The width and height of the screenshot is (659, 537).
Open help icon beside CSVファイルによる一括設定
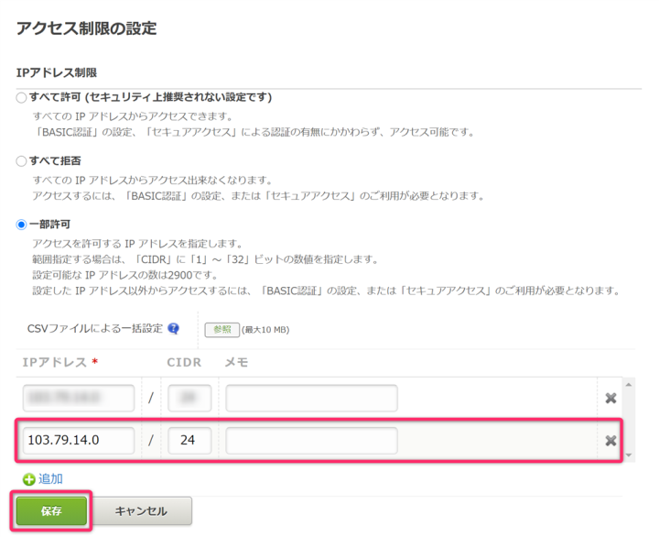tap(174, 329)
